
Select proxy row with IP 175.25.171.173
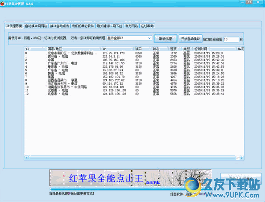[134, 53]
